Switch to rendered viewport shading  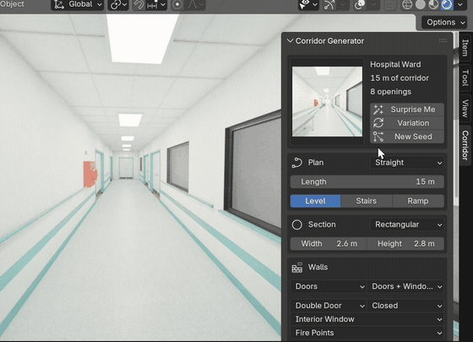pyautogui.click(x=447, y=5)
